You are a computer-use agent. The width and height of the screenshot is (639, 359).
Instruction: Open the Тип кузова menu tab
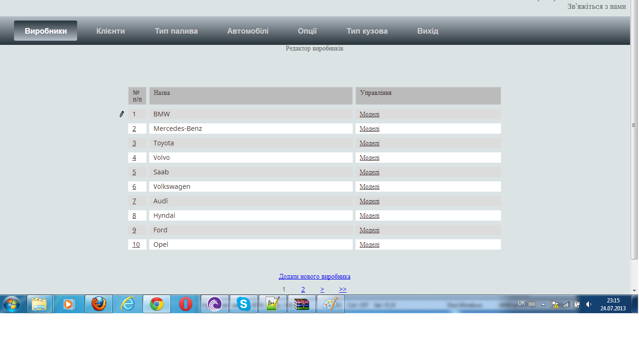tap(367, 31)
